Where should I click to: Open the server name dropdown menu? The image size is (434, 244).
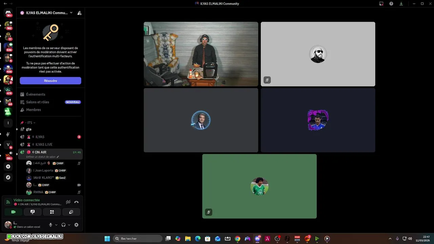coord(46,13)
